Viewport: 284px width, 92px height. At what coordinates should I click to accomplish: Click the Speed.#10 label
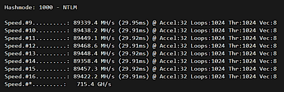20,31
